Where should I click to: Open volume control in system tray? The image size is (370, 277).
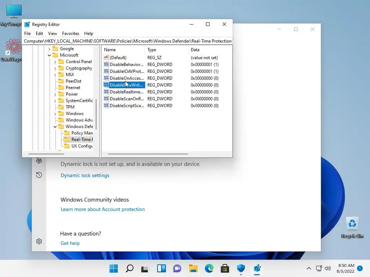(328, 268)
